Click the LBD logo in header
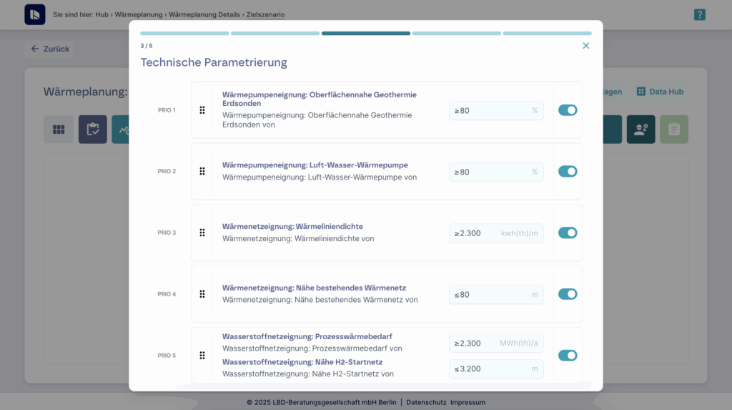The height and width of the screenshot is (410, 732). tap(34, 14)
